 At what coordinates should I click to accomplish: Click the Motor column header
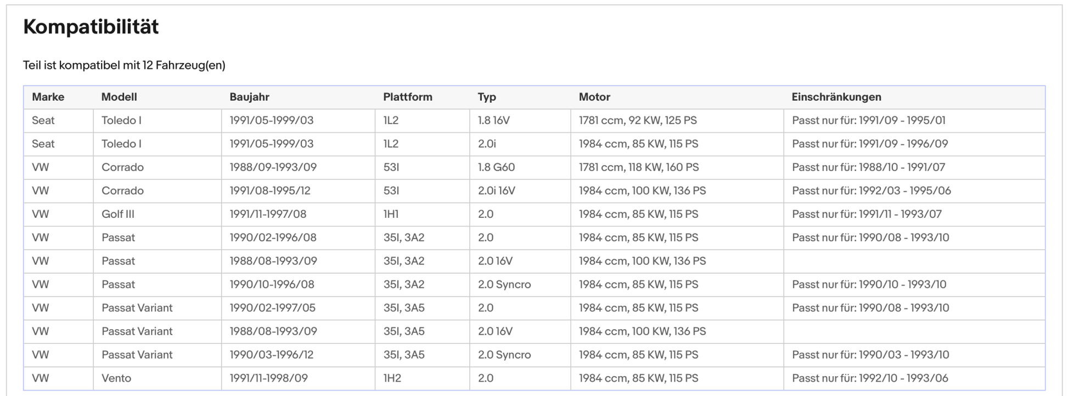pyautogui.click(x=594, y=97)
